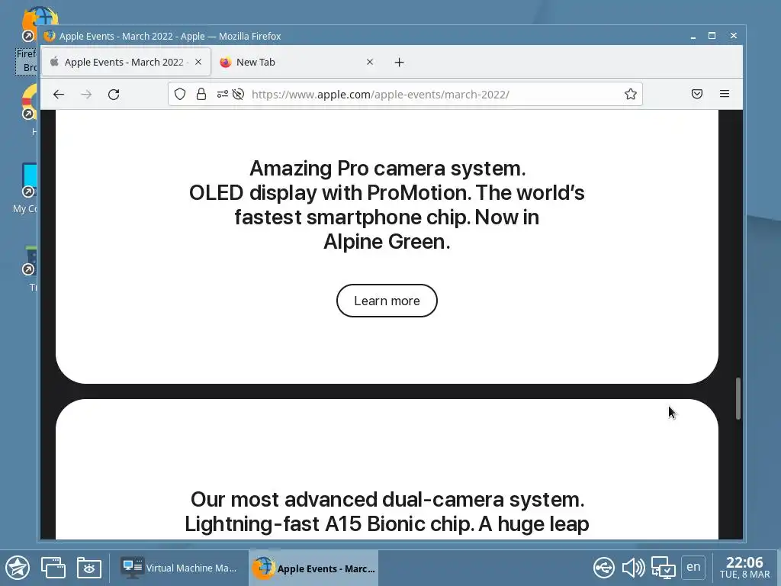
Task: Open the file manager taskbar icon
Action: point(89,568)
